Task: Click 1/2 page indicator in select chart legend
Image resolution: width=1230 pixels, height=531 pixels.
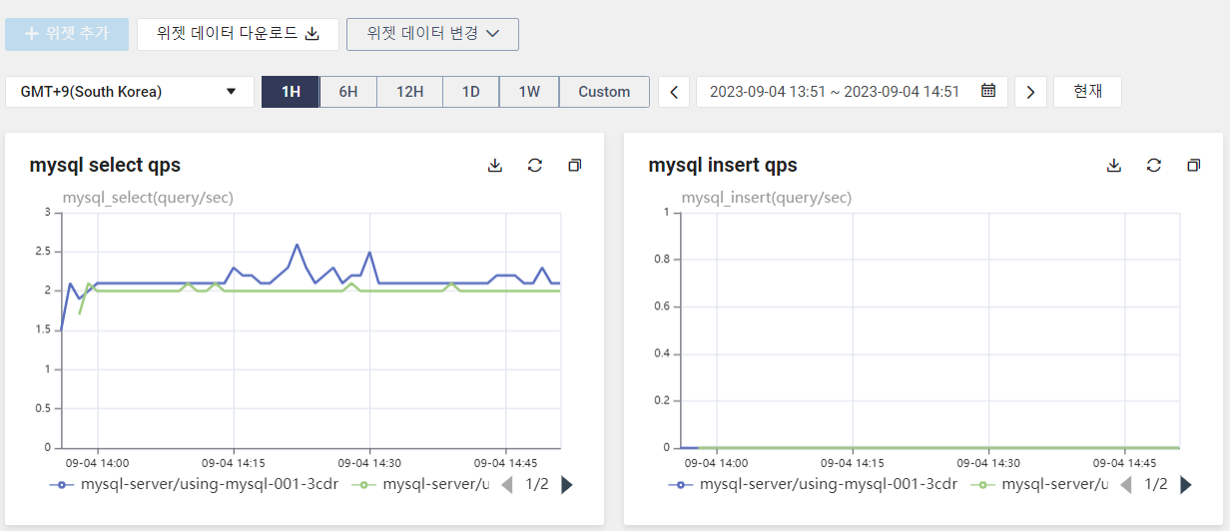Action: (537, 485)
